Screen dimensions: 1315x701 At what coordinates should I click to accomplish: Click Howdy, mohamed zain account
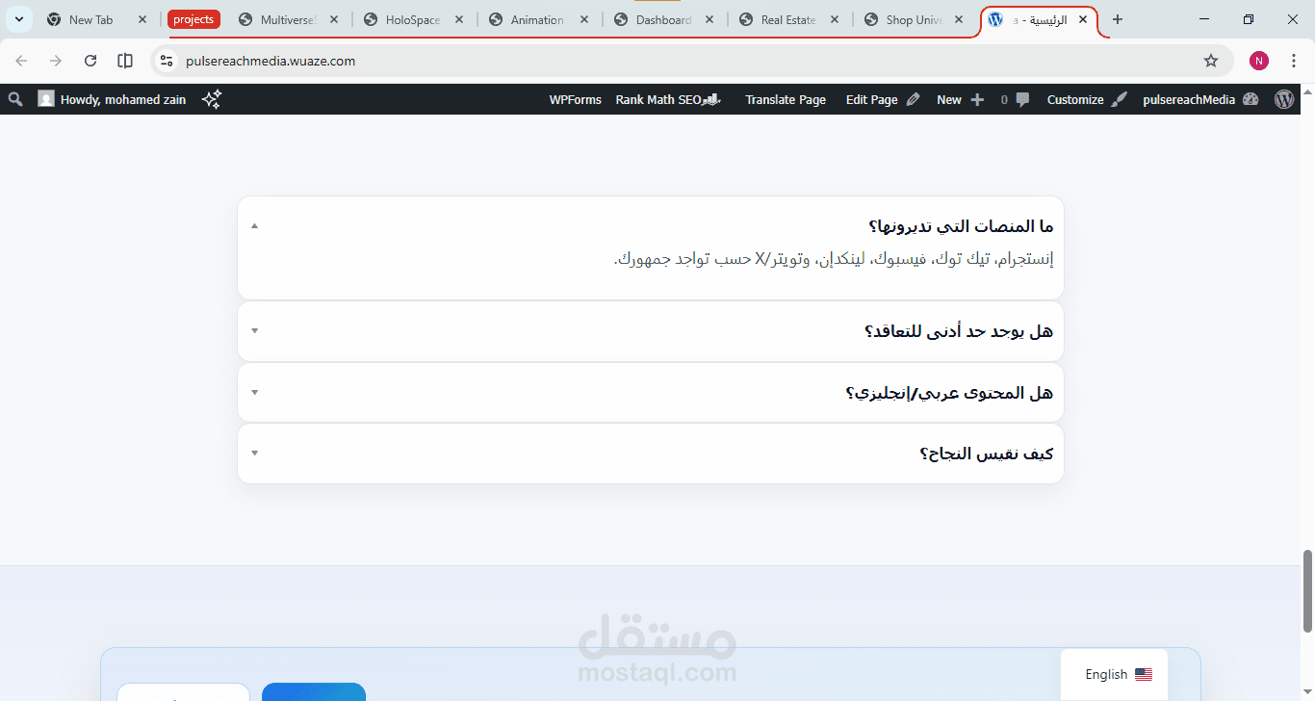[123, 99]
